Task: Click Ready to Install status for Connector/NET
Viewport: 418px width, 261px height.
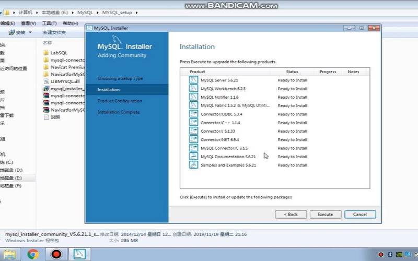Action: pyautogui.click(x=292, y=139)
